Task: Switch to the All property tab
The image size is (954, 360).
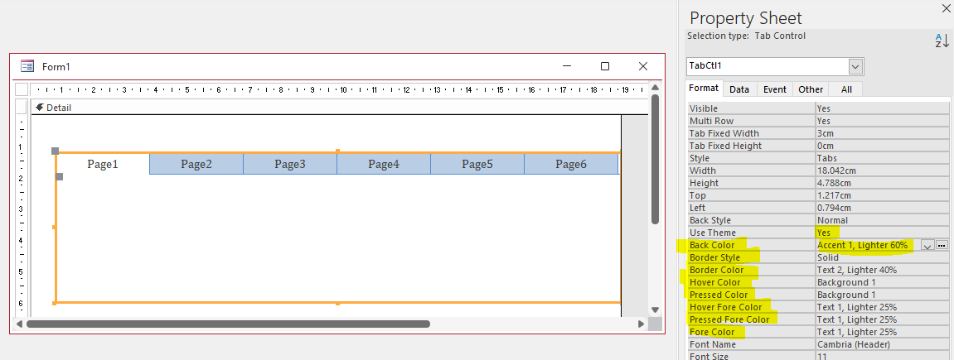Action: 846,89
